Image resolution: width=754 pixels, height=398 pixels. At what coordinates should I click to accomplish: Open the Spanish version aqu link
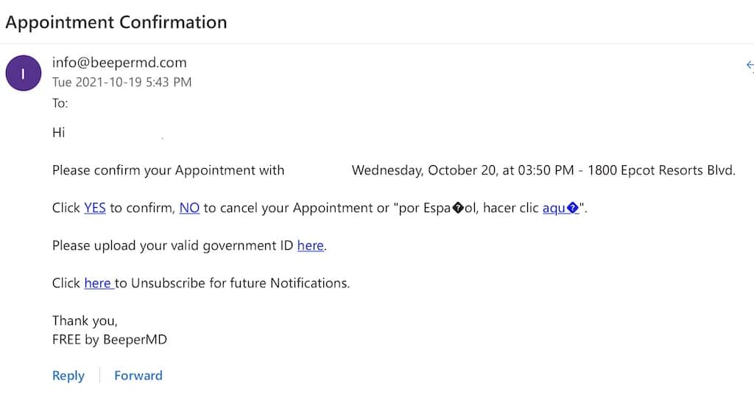point(560,208)
